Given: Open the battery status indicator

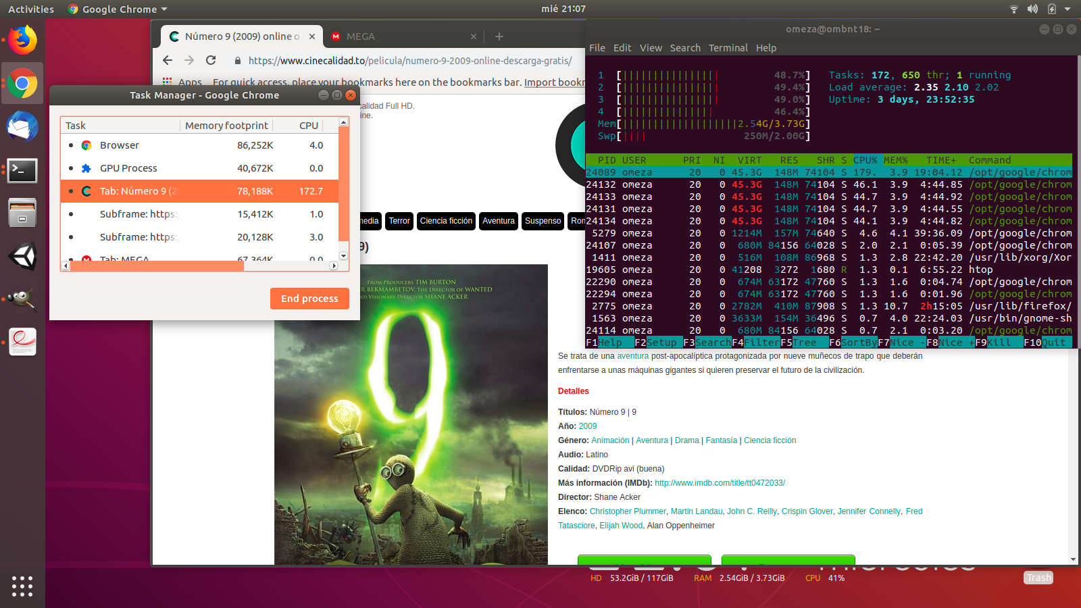Looking at the screenshot, I should [x=1051, y=9].
